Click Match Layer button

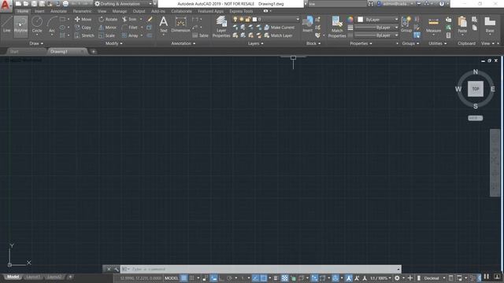click(278, 35)
